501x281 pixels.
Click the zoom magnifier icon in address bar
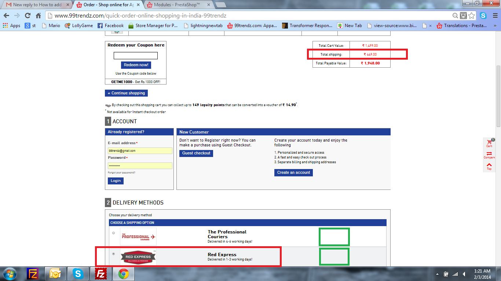[x=455, y=16]
